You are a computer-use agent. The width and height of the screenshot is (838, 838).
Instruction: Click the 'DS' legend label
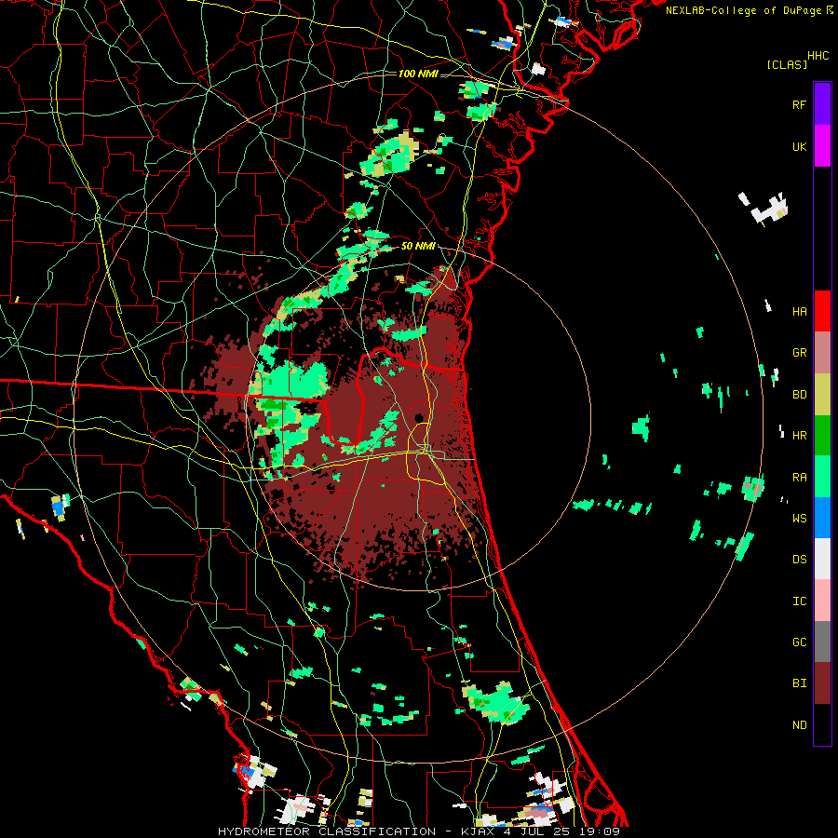point(800,560)
